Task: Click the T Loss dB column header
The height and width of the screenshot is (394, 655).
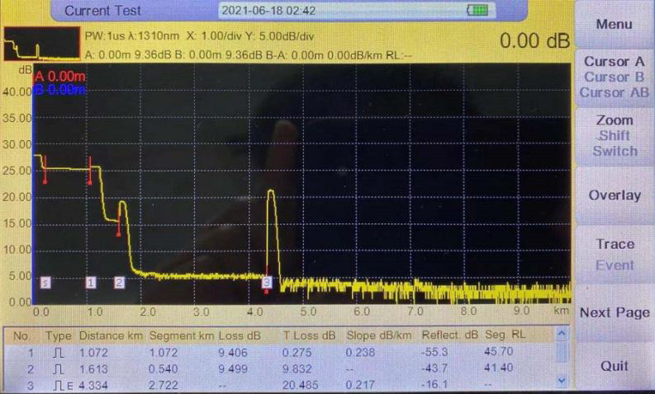Action: [x=309, y=335]
